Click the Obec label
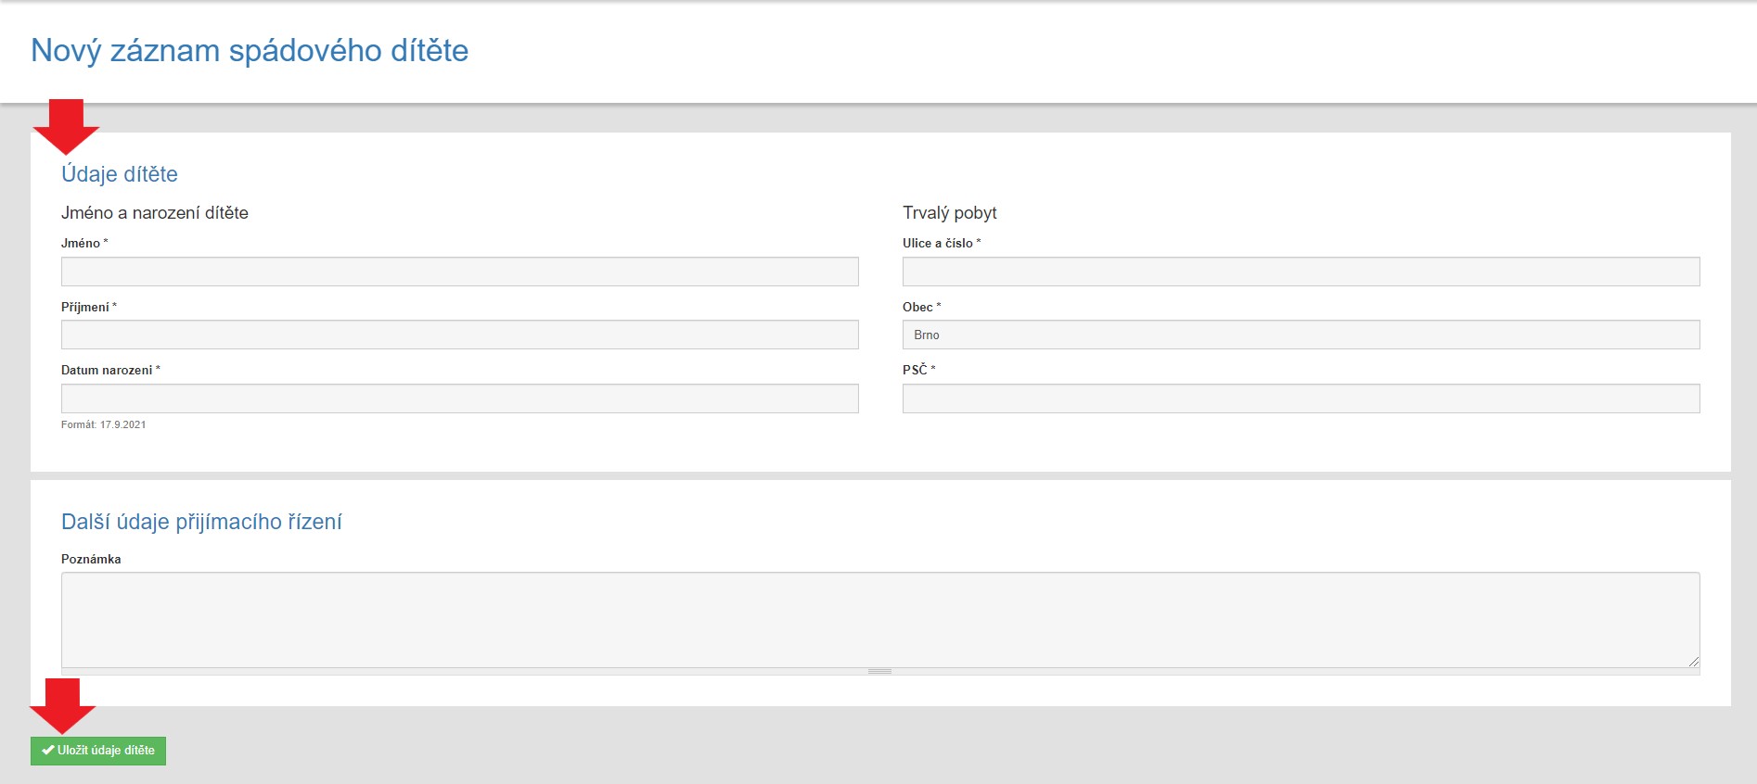This screenshot has width=1757, height=784. pyautogui.click(x=921, y=307)
